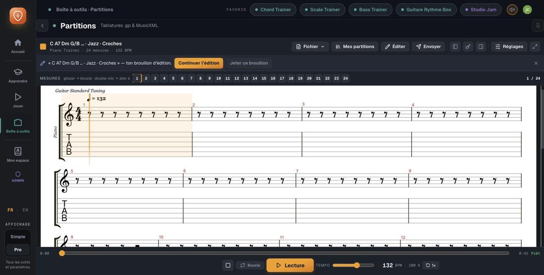Click the Prêt status text

536,254
